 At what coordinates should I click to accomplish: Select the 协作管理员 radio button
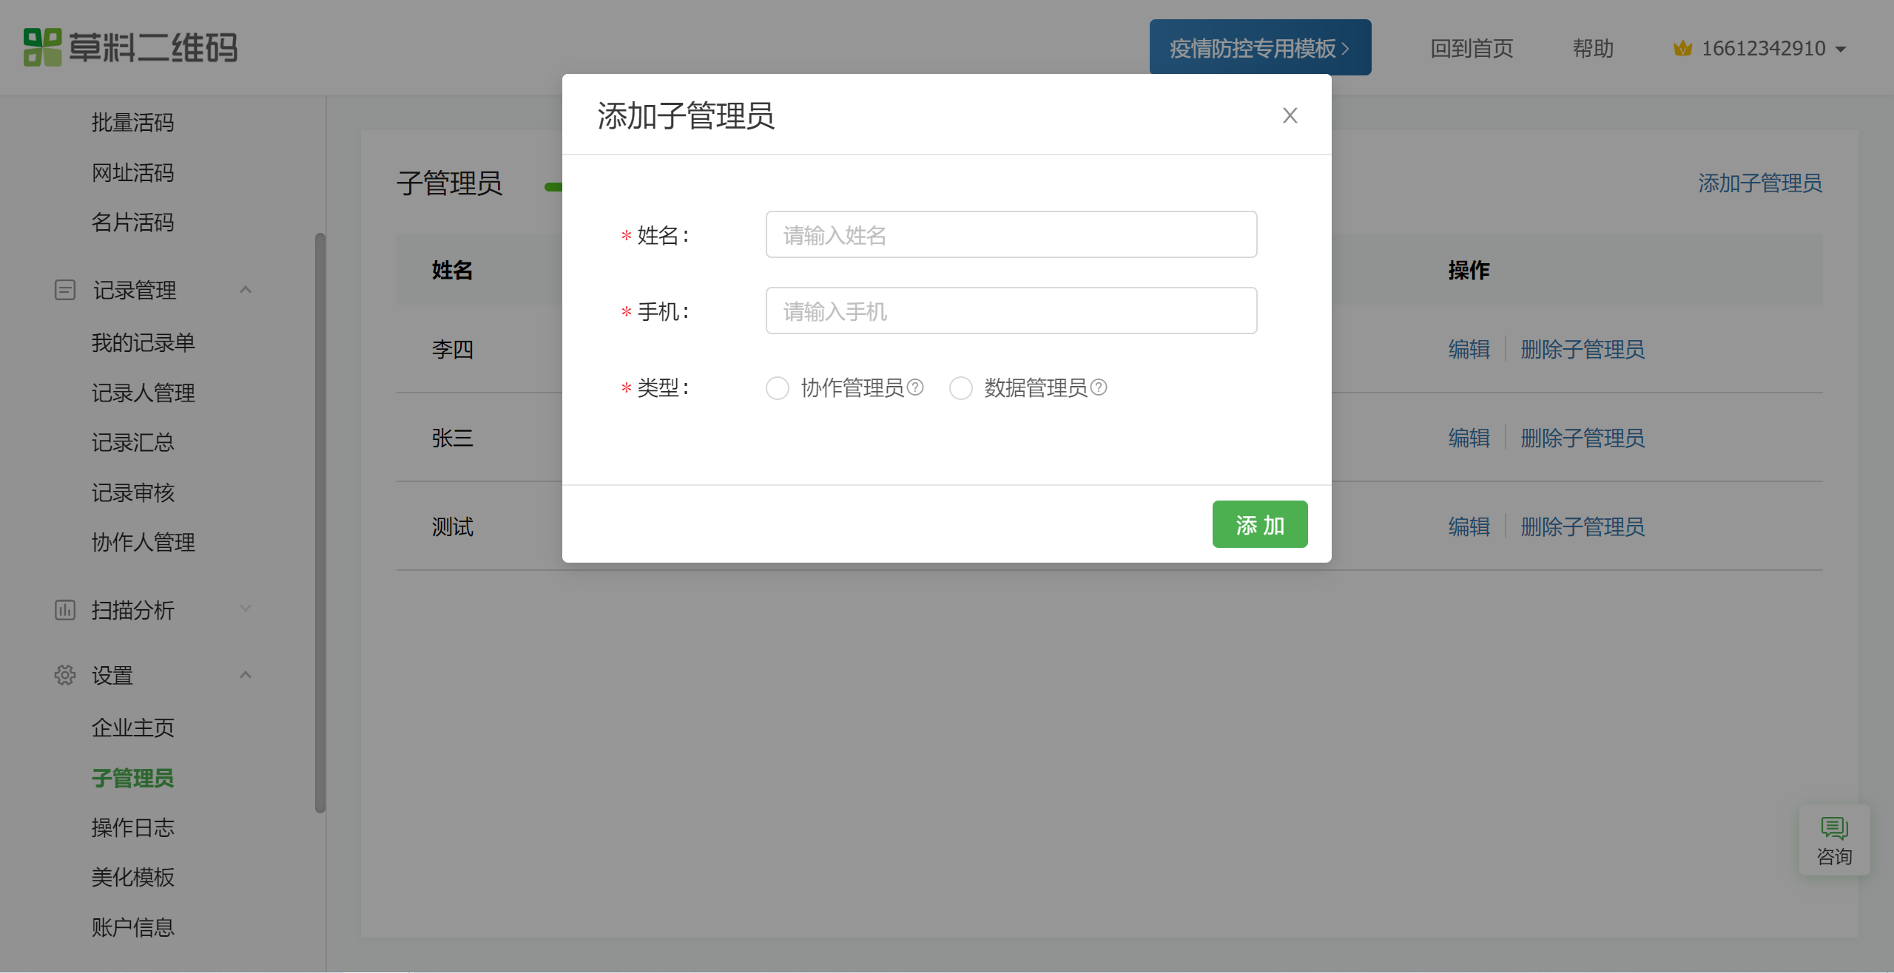coord(778,387)
